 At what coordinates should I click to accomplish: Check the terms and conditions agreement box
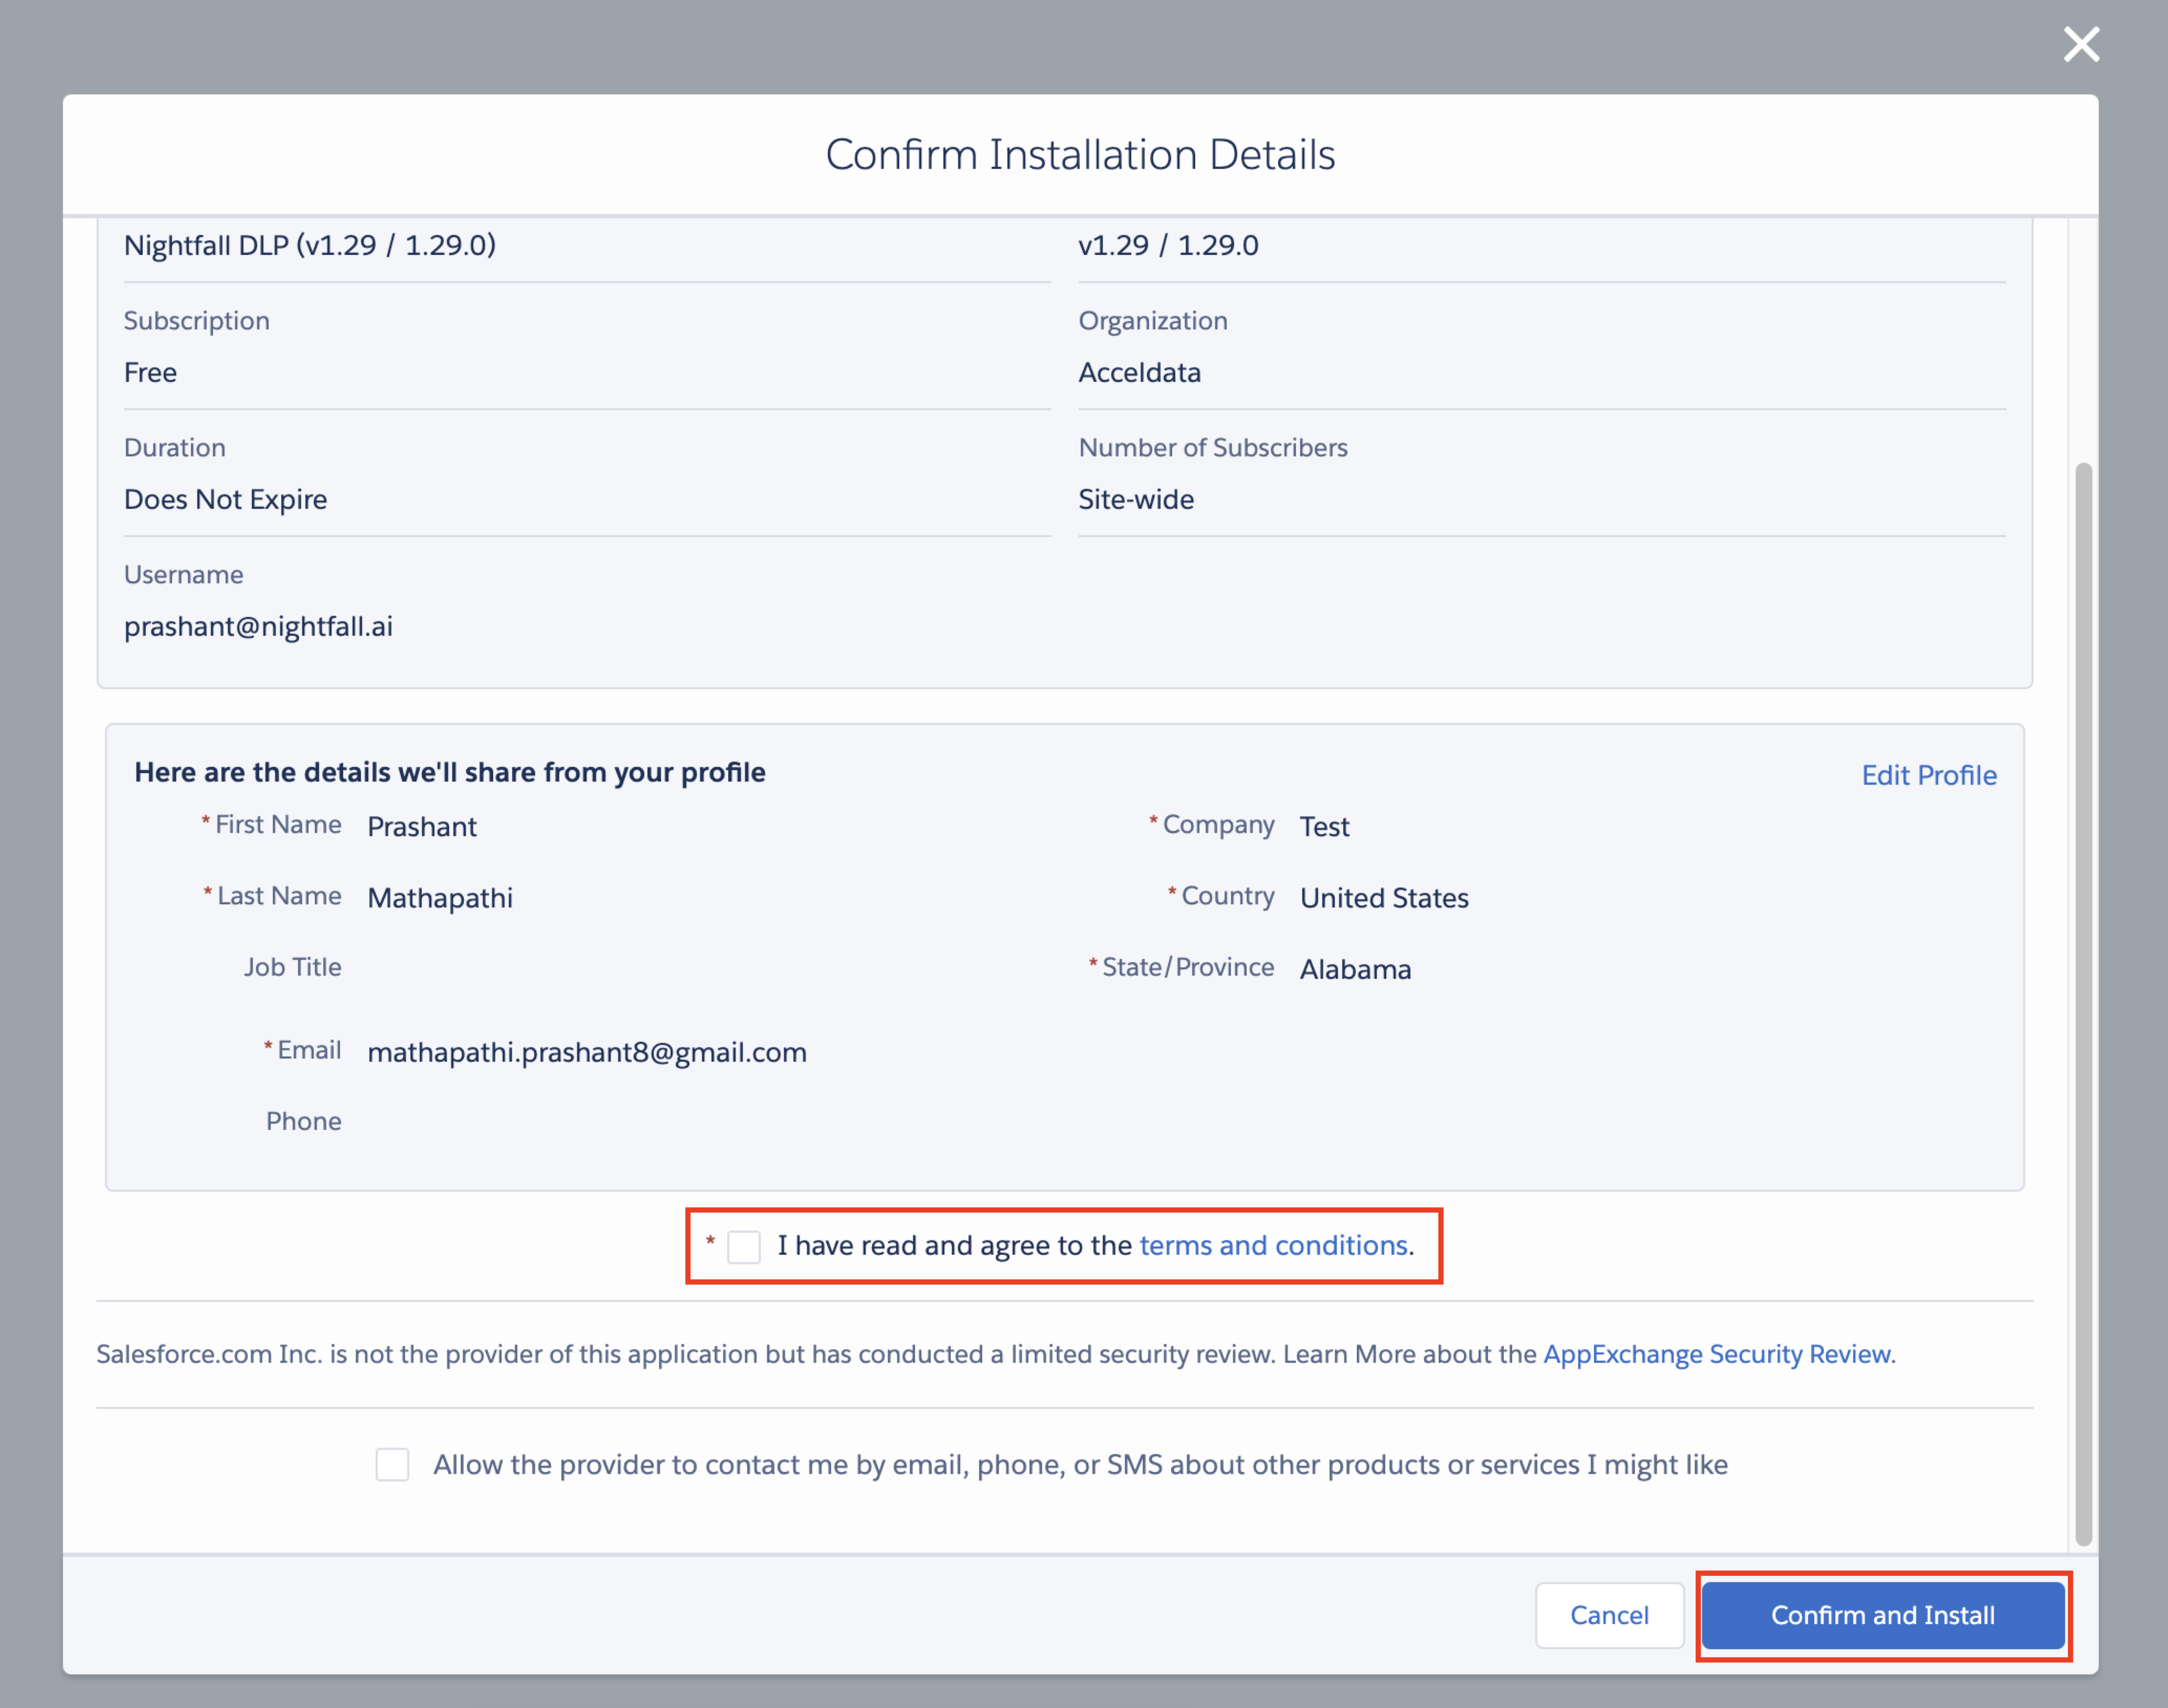click(x=743, y=1246)
